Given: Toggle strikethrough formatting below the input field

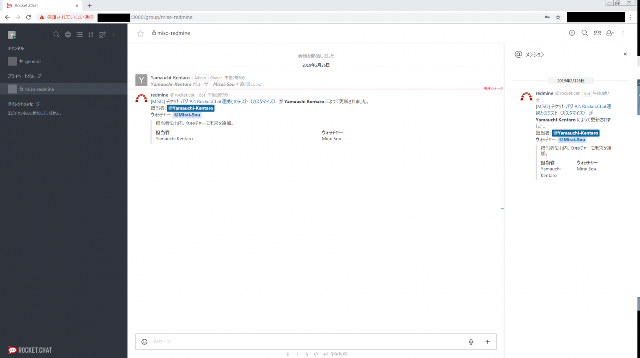Looking at the screenshot, I should [306, 354].
